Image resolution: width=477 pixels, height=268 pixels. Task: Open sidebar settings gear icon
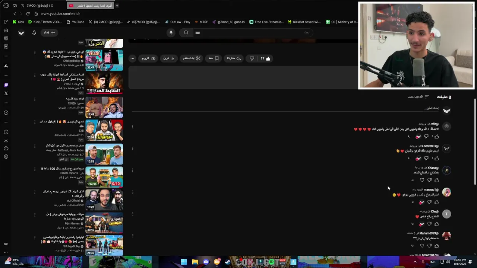click(6, 157)
